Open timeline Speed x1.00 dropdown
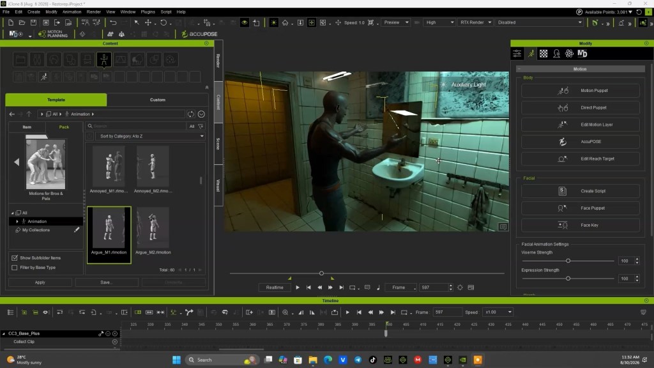Viewport: 654px width, 368px height. (x=498, y=312)
